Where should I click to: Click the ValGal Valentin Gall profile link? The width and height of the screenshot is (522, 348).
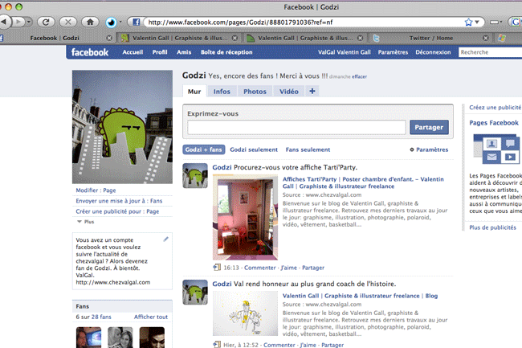(345, 52)
